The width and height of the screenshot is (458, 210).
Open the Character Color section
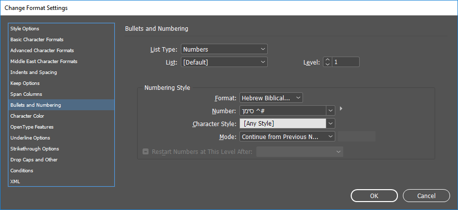click(27, 116)
